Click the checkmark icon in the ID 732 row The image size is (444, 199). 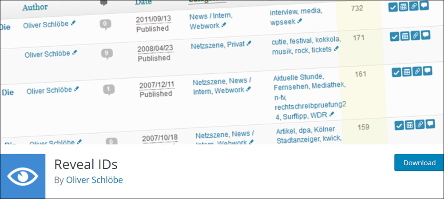click(x=392, y=8)
